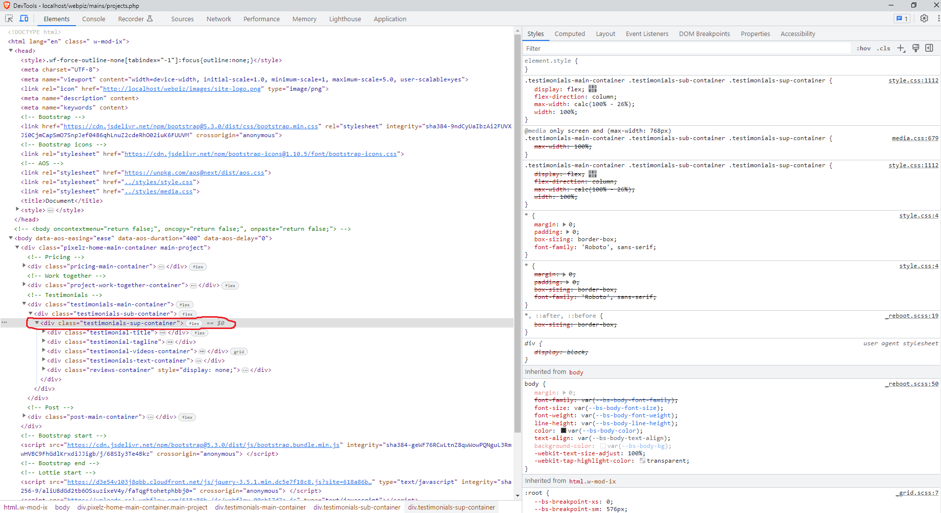
Task: Open the Accessibility pane
Action: [x=797, y=34]
